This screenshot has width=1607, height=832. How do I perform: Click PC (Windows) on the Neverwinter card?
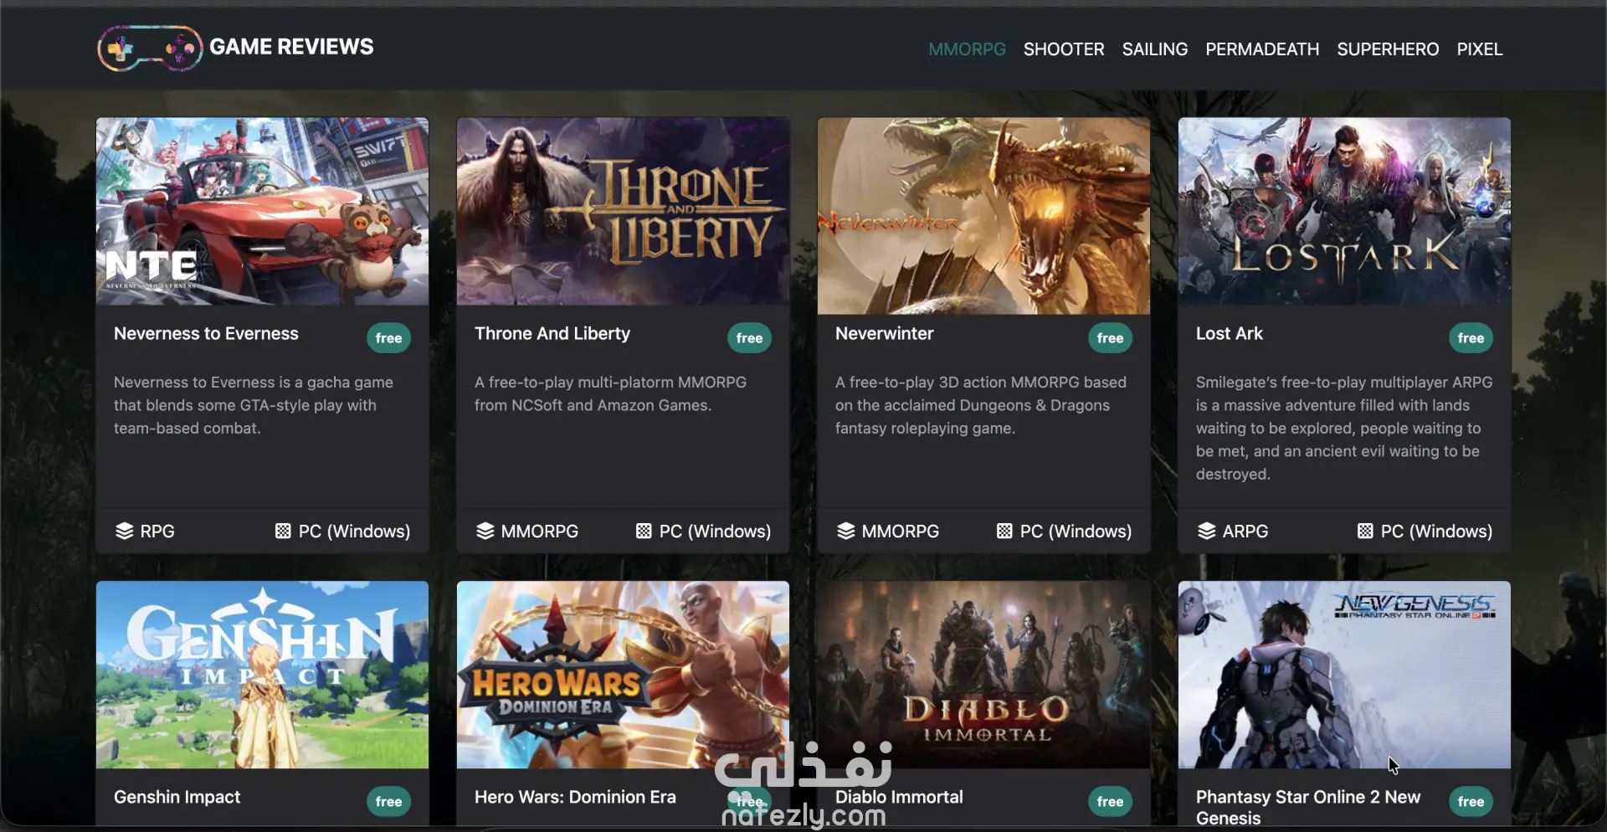pos(1076,531)
